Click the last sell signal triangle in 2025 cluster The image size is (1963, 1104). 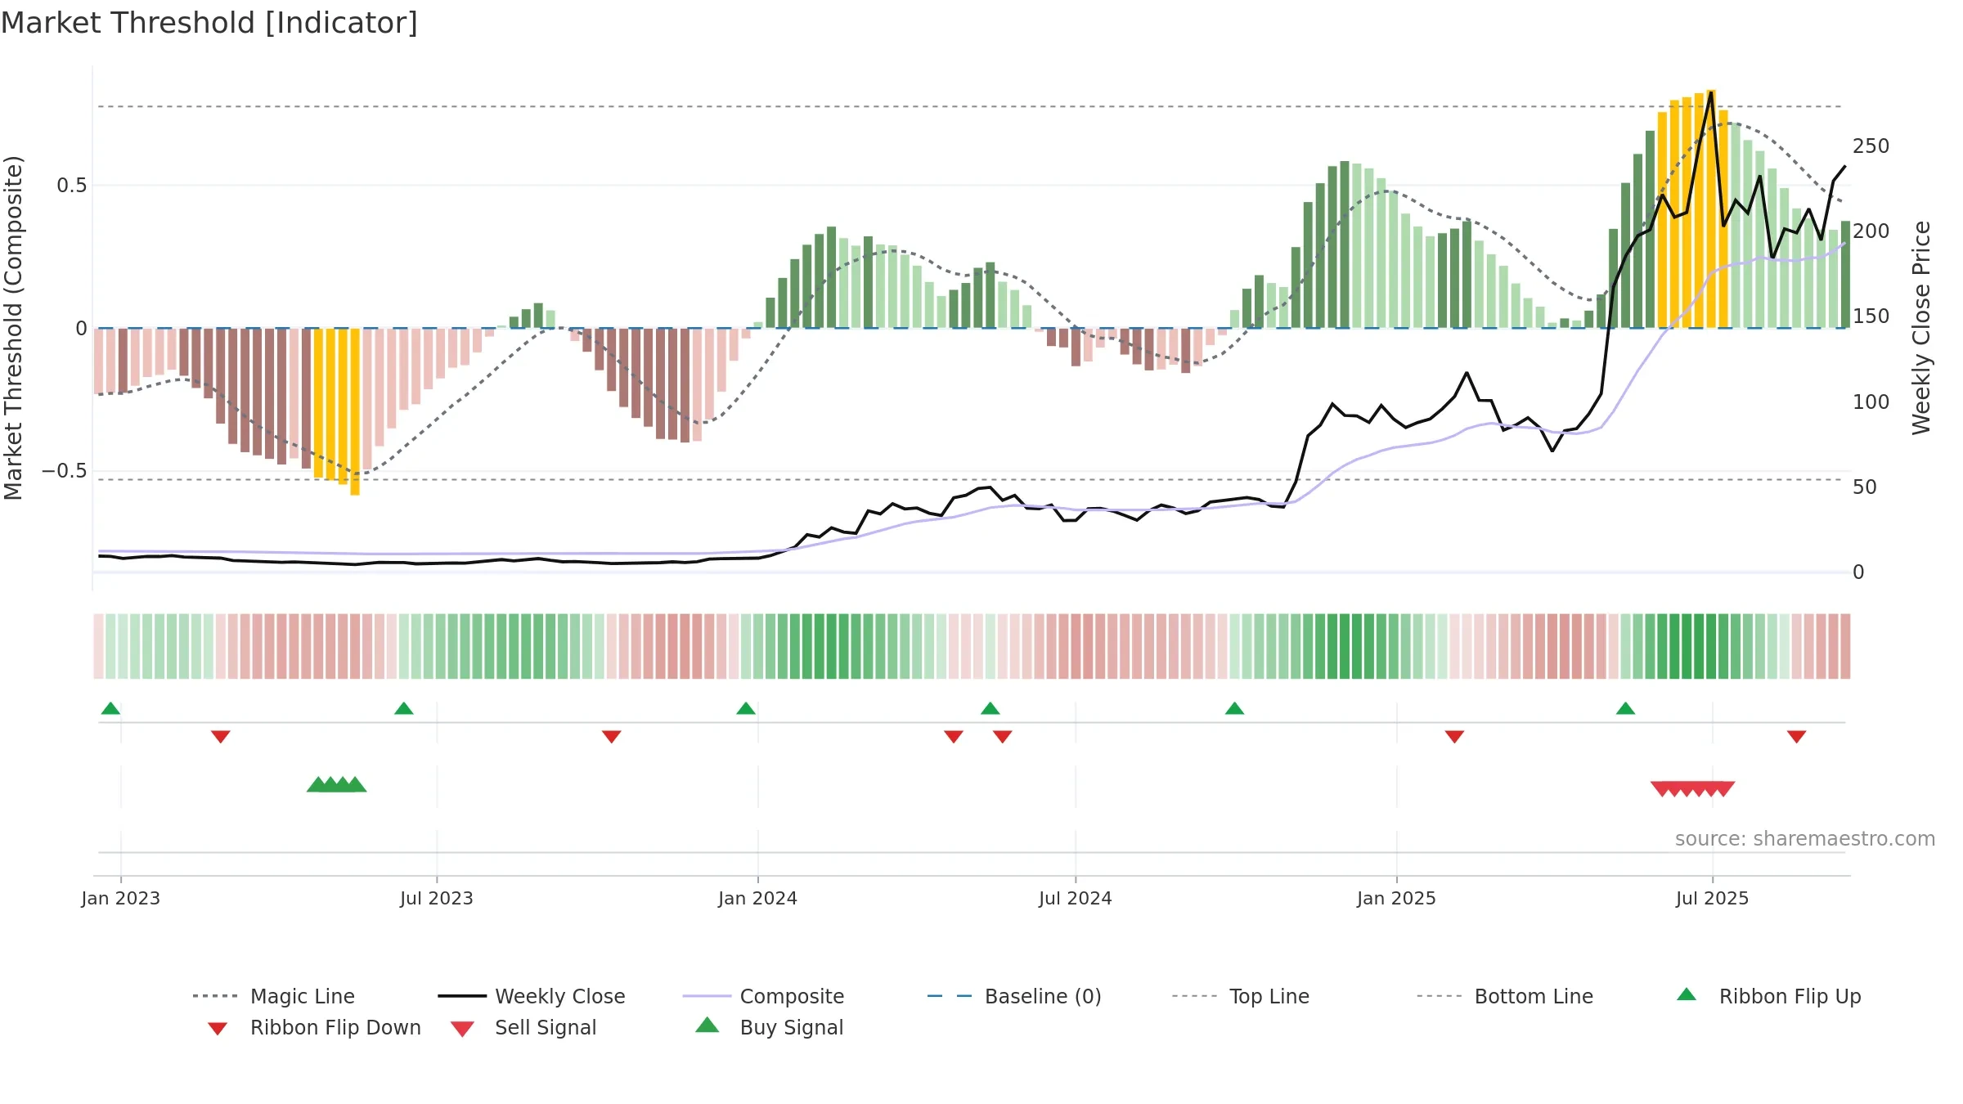tap(1723, 789)
